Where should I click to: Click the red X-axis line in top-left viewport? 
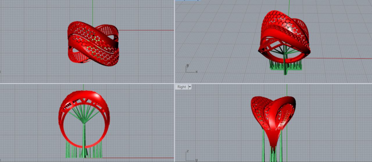[x=145, y=30]
